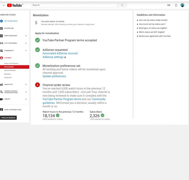Click the '1,000 needed for review' text
The width and height of the screenshot is (189, 180).
pyautogui.click(x=100, y=119)
